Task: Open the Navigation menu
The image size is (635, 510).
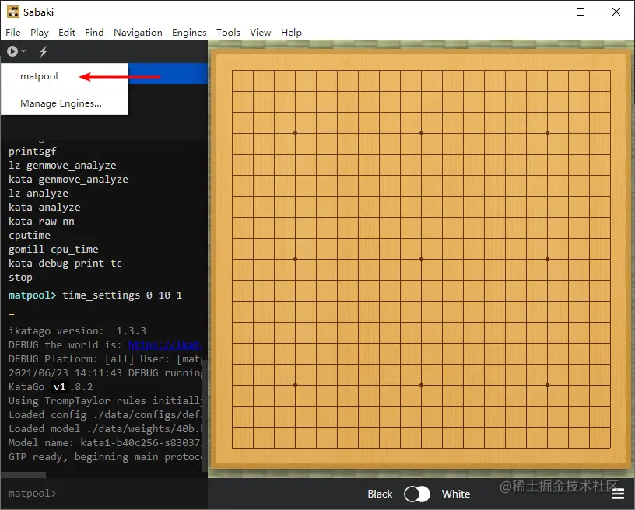Action: pyautogui.click(x=138, y=33)
